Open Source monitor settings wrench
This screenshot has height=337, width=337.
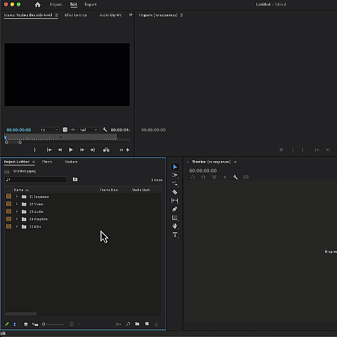[105, 130]
